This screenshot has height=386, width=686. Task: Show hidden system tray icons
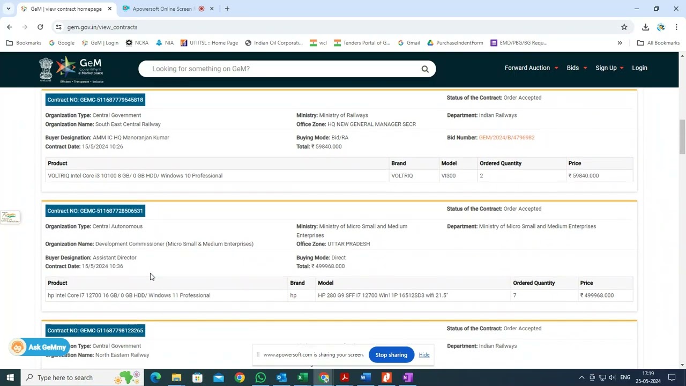581,377
